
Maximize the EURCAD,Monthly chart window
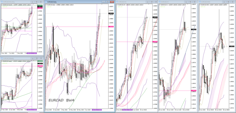(36, 2)
